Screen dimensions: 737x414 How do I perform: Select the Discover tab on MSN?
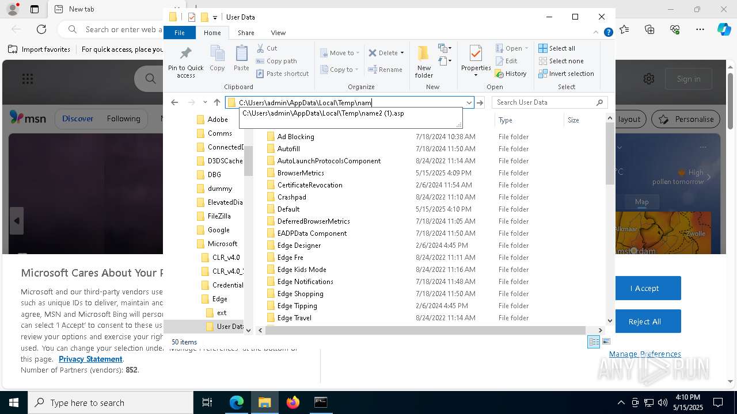[x=78, y=118]
